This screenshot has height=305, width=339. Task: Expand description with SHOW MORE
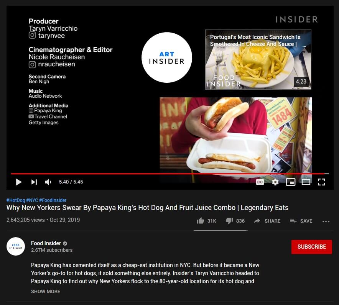click(x=46, y=291)
